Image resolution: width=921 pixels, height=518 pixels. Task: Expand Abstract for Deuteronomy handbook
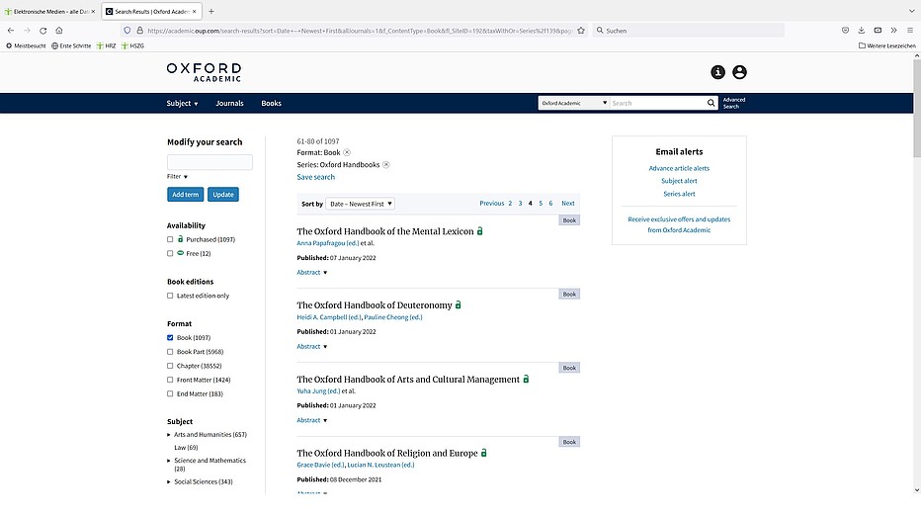point(312,347)
